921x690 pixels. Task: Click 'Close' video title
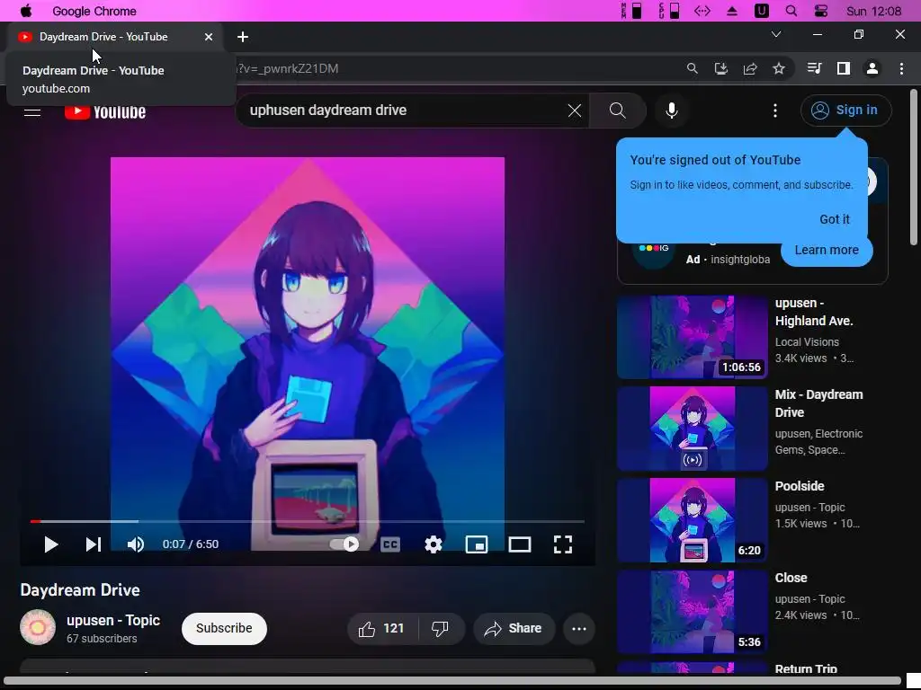point(791,578)
